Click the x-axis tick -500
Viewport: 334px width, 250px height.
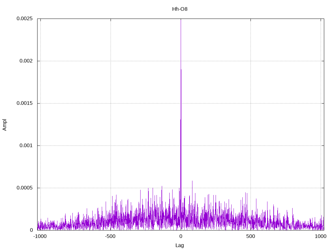(x=110, y=236)
